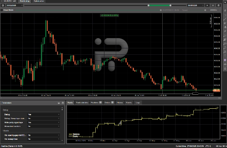The height and width of the screenshot is (148, 227).
Task: Open the Orders tab
Action: click(109, 103)
